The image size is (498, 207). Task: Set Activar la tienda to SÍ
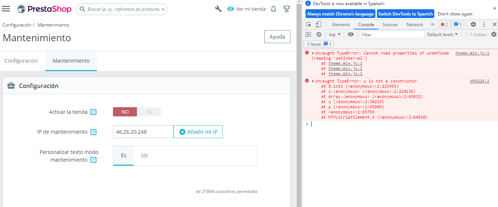click(x=149, y=112)
